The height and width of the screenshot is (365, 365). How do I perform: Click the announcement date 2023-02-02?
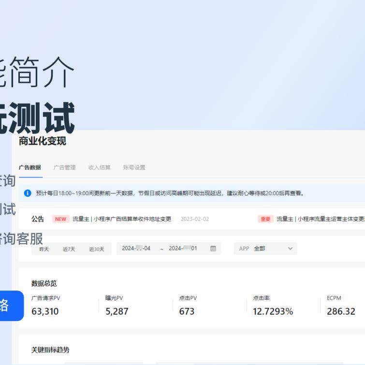point(195,219)
